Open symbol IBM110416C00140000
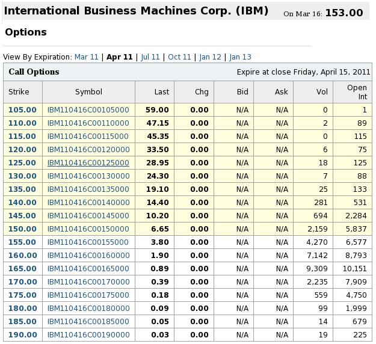The image size is (376, 344). point(88,202)
